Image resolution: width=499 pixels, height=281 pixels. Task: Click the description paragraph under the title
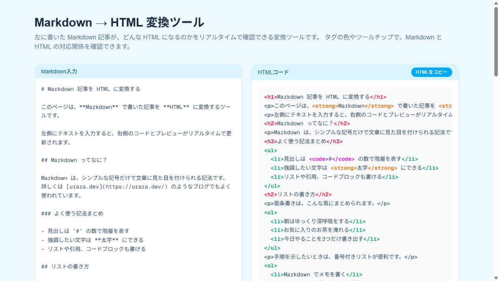[238, 42]
